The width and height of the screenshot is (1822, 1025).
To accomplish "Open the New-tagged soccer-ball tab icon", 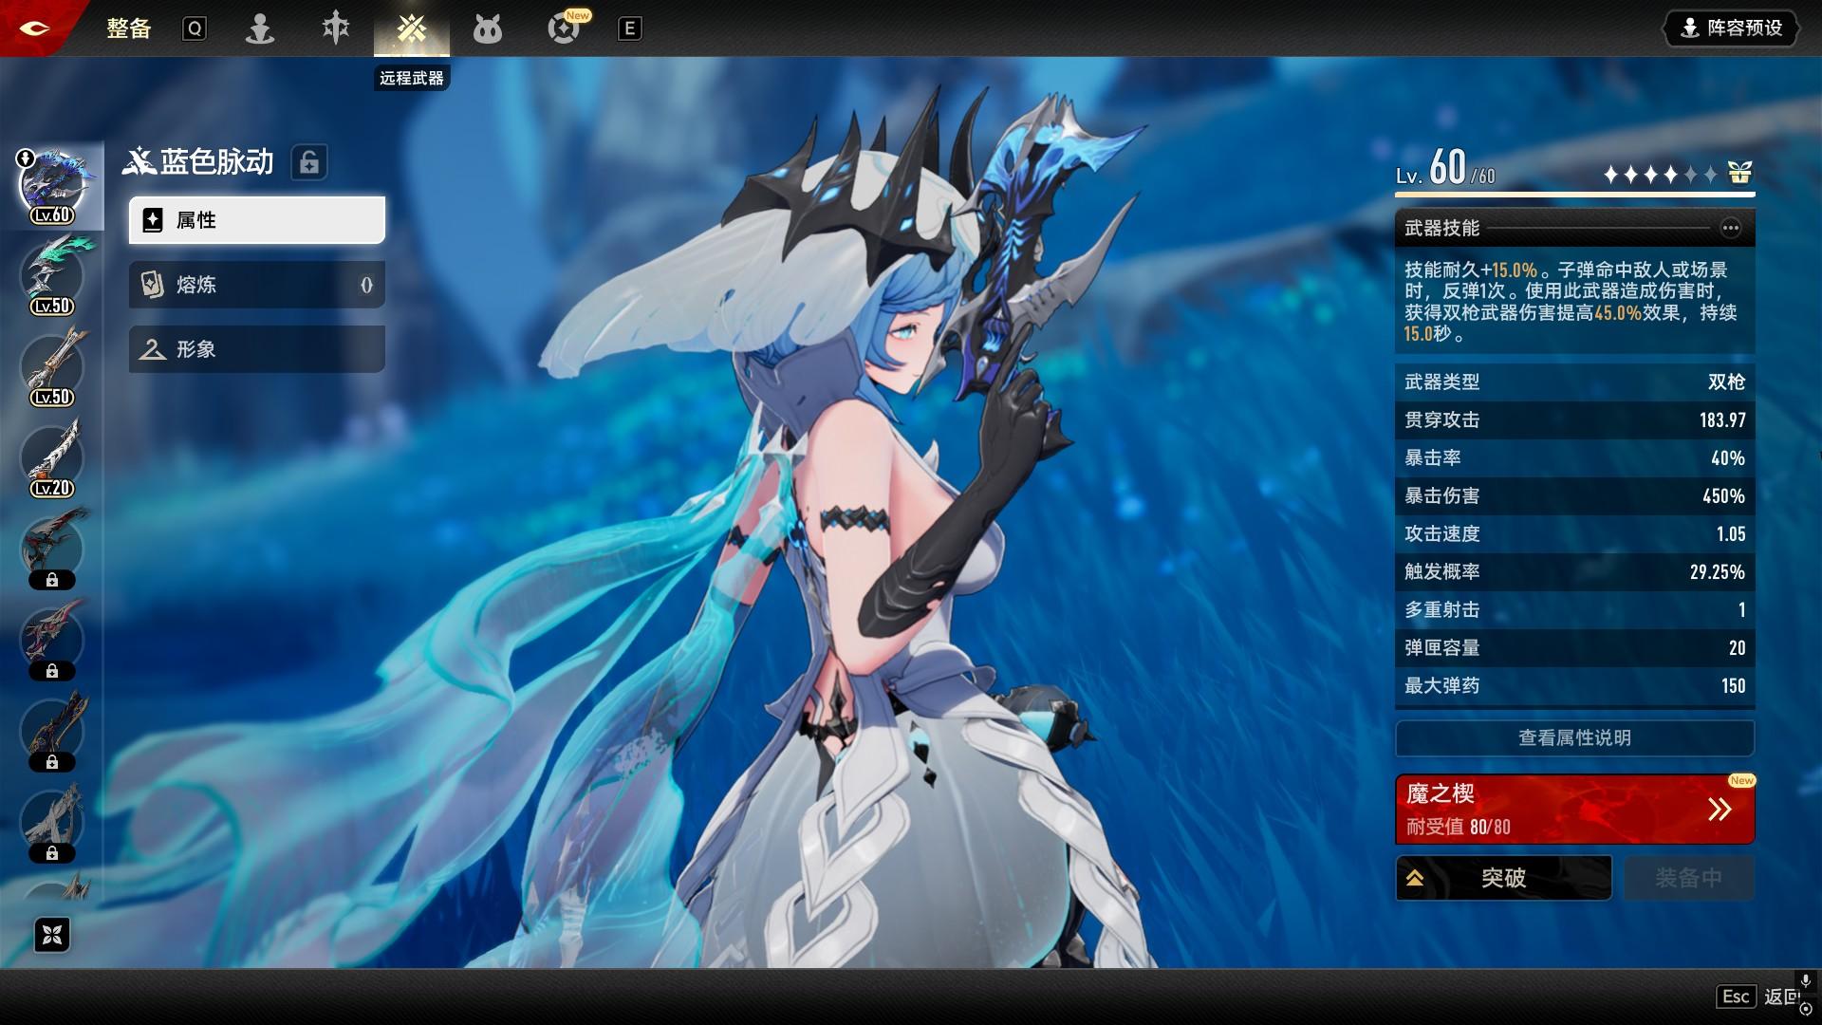I will click(x=564, y=29).
